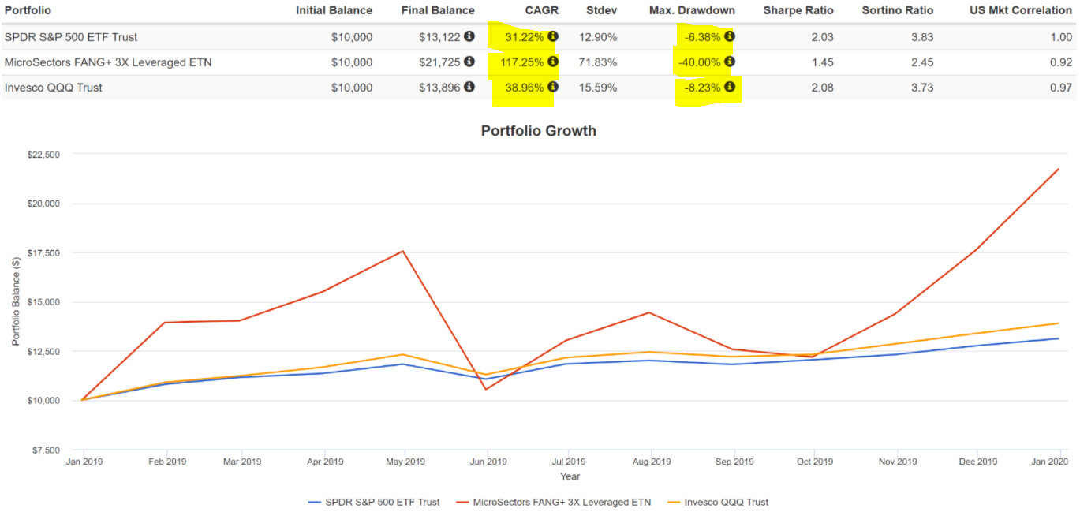The width and height of the screenshot is (1080, 512).
Task: Click the 0.92 US Mkt Correlation value
Action: [x=1061, y=62]
